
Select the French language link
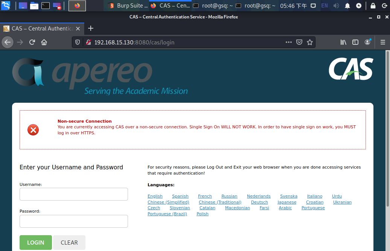click(205, 196)
